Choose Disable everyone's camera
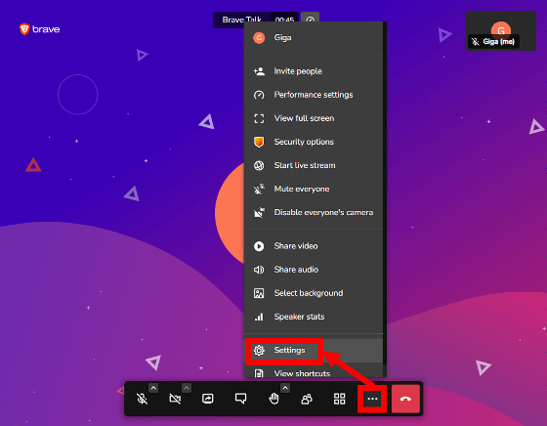The width and height of the screenshot is (547, 426). click(x=314, y=212)
